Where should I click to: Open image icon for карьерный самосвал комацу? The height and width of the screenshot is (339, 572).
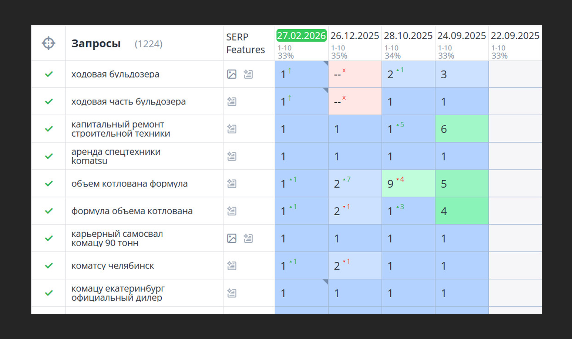[x=232, y=238]
